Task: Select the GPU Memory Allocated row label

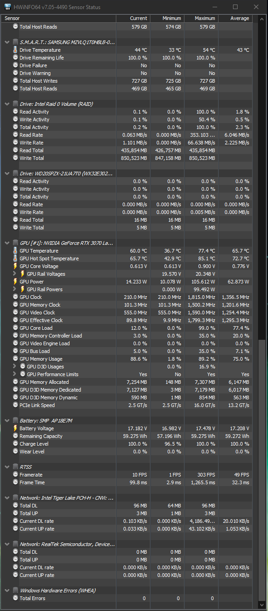Action: tap(44, 382)
